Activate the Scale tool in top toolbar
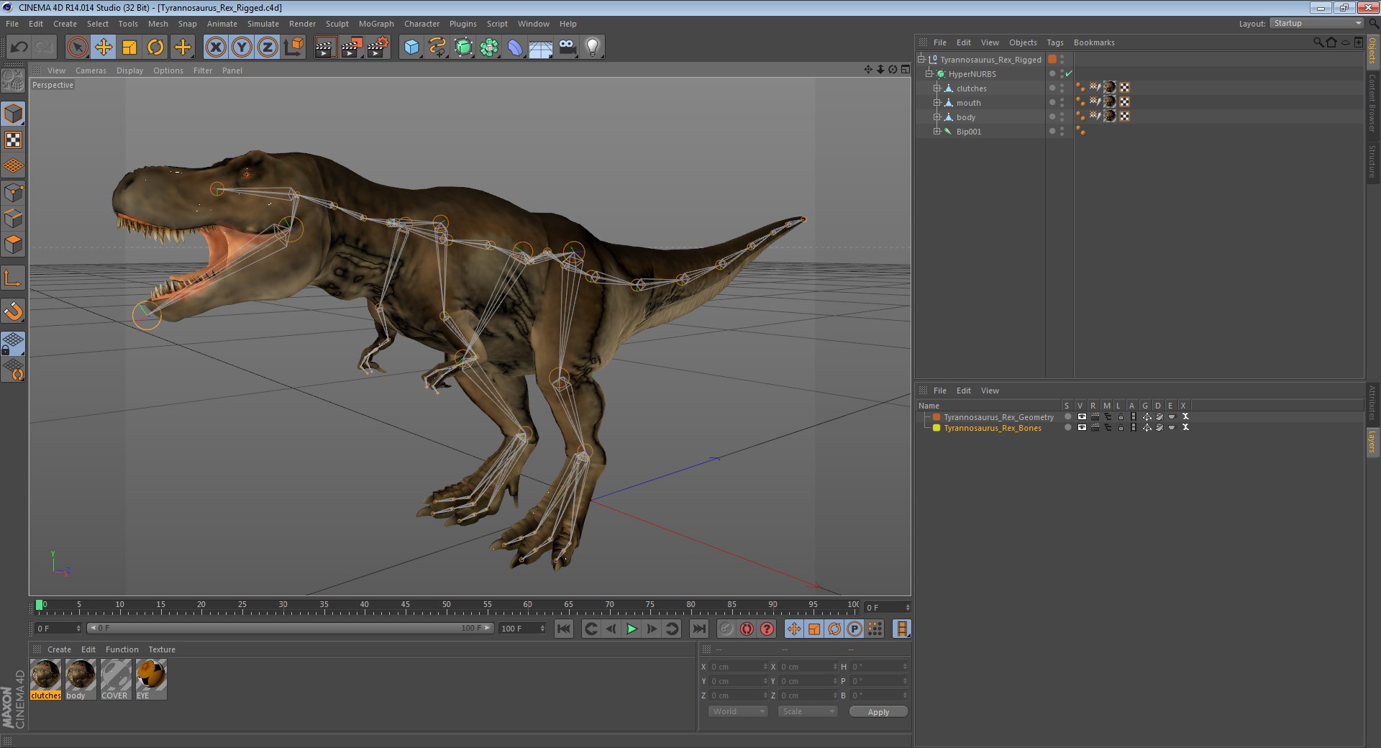Viewport: 1381px width, 748px height. (129, 47)
